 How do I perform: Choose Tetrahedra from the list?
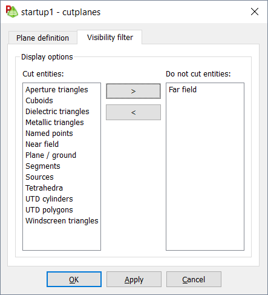(x=44, y=188)
